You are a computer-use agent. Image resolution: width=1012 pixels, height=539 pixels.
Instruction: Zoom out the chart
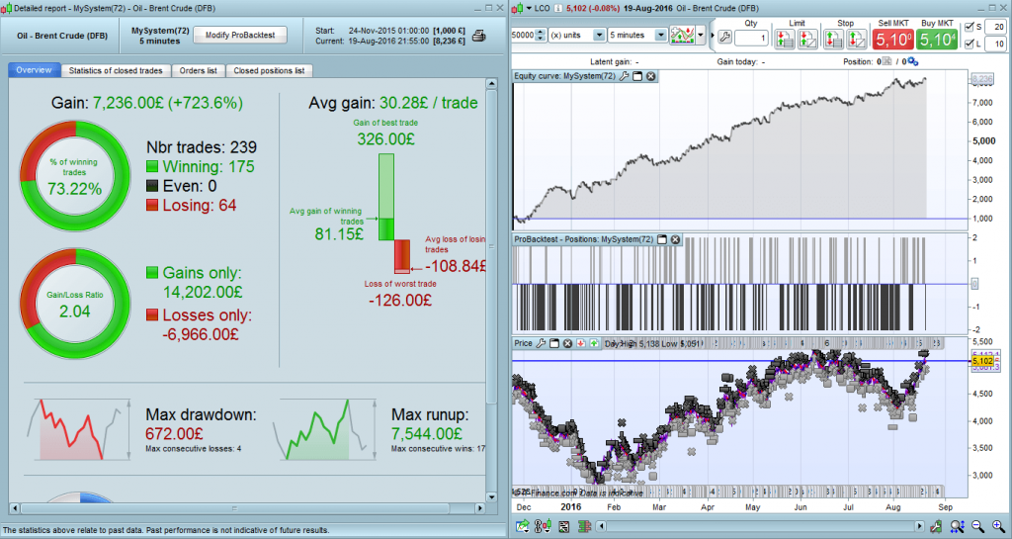[977, 527]
